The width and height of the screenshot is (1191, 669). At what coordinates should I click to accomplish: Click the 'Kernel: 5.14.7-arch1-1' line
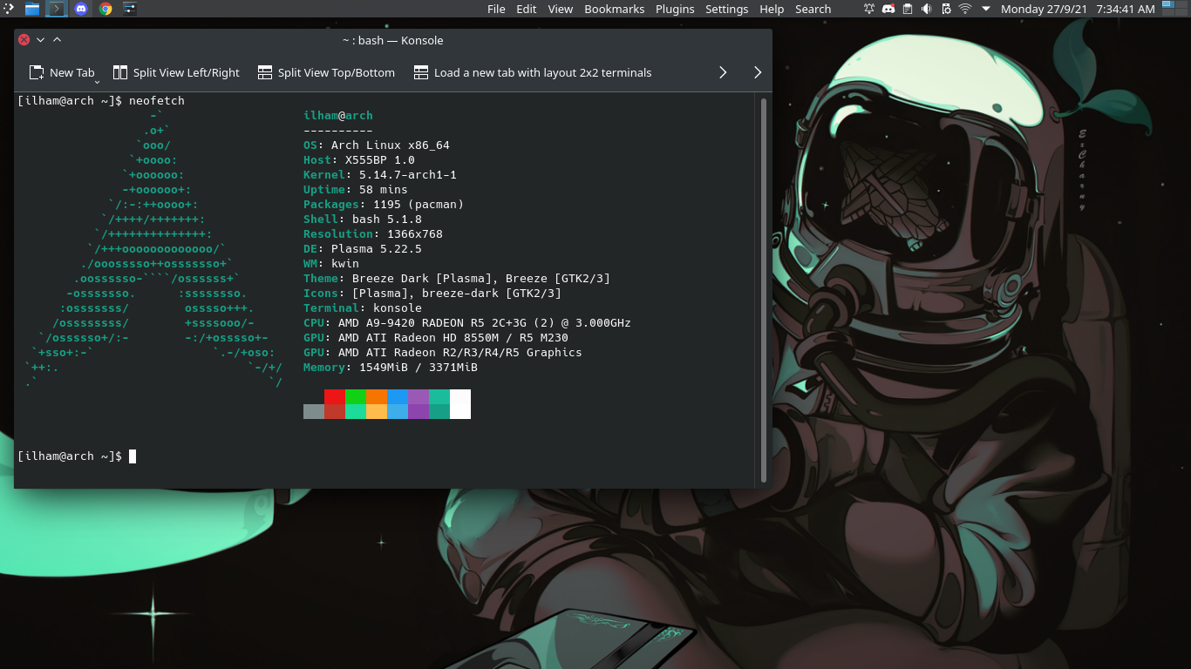(x=380, y=175)
